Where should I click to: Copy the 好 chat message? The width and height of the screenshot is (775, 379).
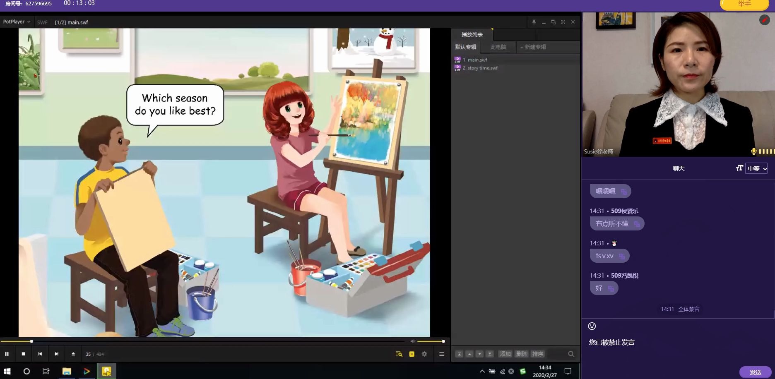tap(611, 288)
